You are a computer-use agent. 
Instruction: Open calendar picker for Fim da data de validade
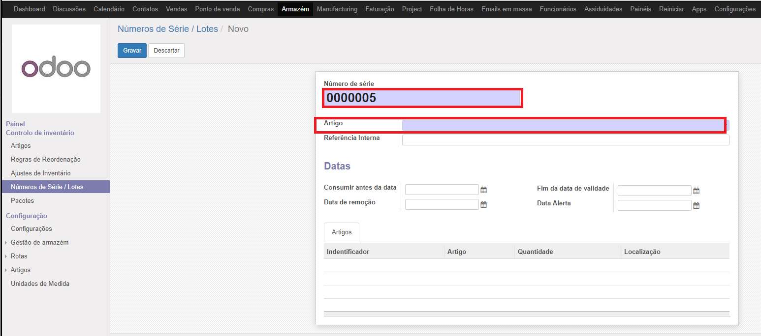click(x=696, y=191)
